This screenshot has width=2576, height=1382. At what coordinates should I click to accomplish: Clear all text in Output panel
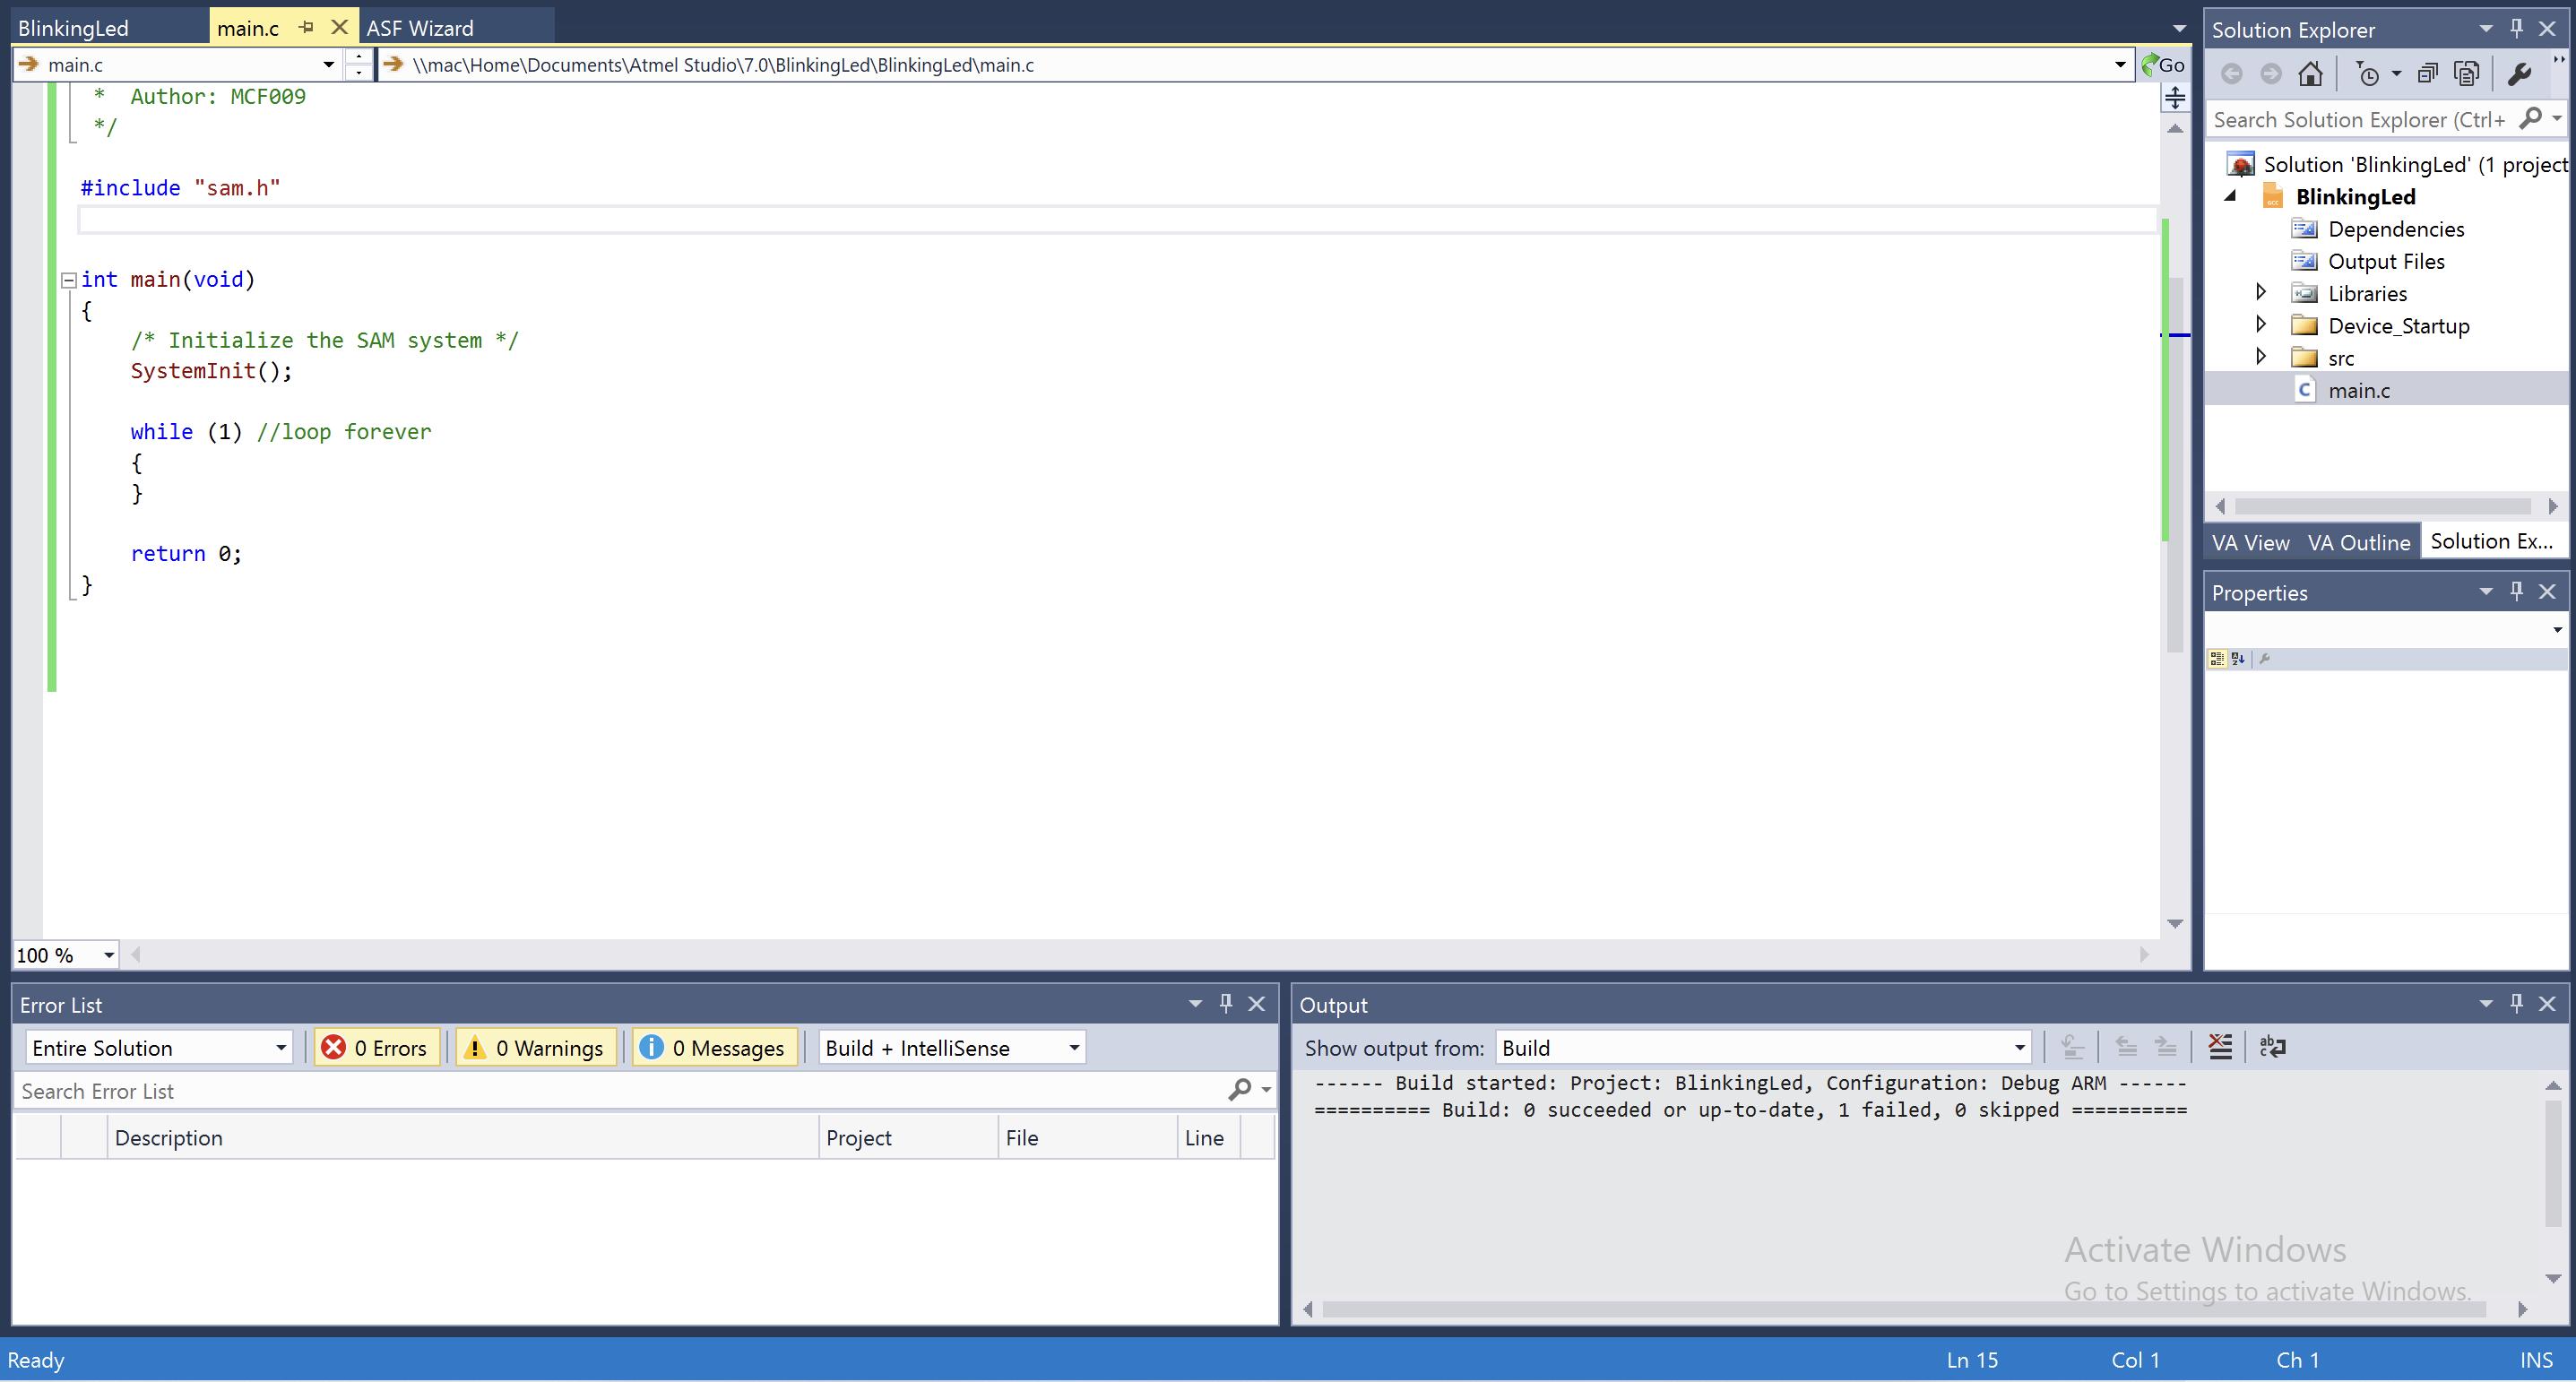(2219, 1047)
